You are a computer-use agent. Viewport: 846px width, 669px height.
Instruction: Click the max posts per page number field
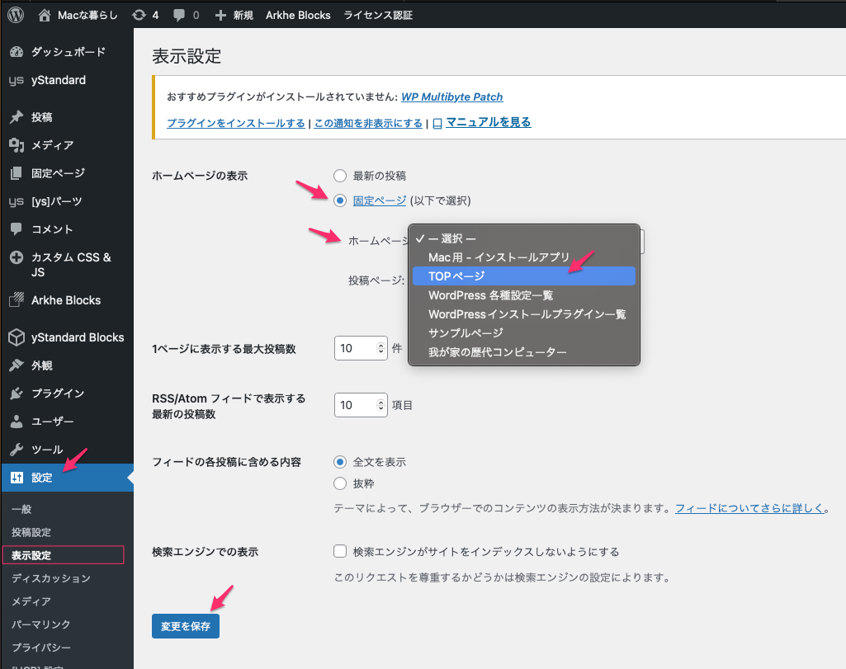pyautogui.click(x=355, y=349)
